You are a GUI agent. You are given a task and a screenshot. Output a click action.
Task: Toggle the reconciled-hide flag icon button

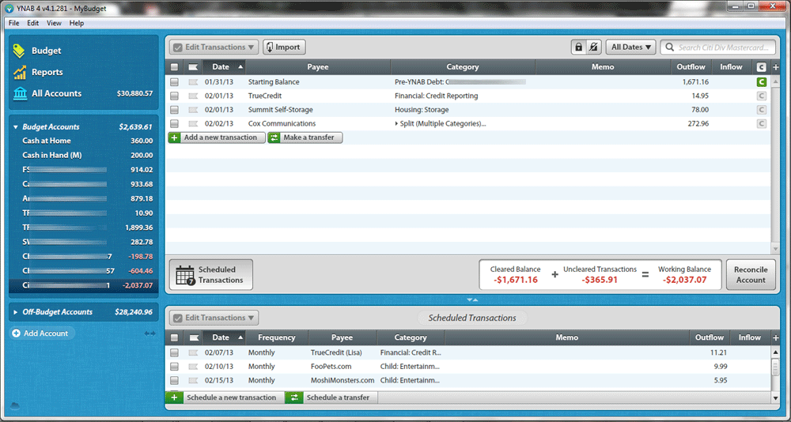594,47
